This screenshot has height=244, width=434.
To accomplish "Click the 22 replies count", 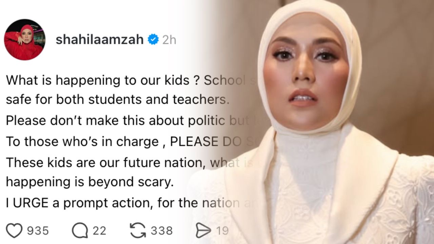I will pyautogui.click(x=99, y=231).
